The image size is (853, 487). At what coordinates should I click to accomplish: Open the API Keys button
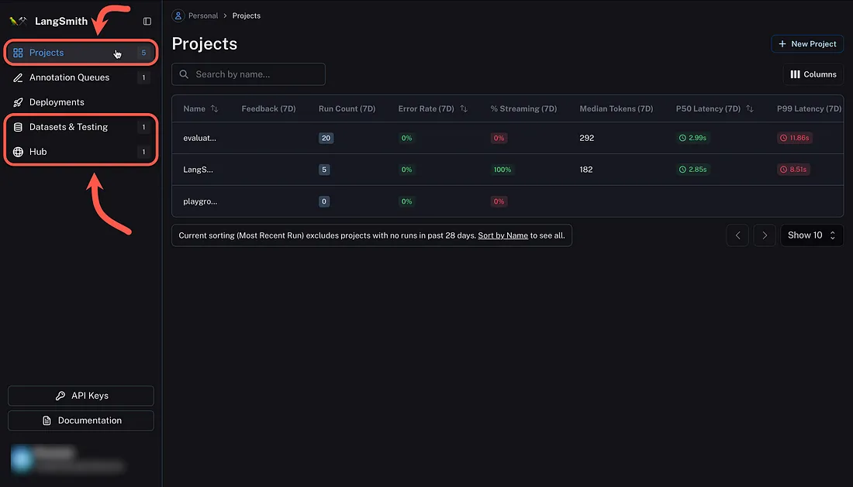pos(81,396)
